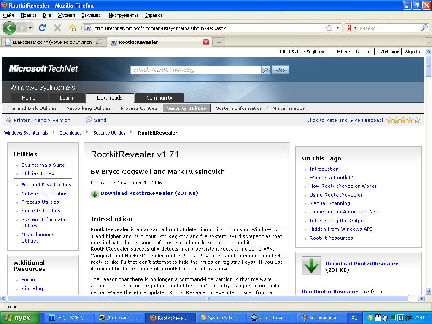The image size is (432, 324).
Task: Open the Yandex search engine dropdown
Action: [355, 28]
